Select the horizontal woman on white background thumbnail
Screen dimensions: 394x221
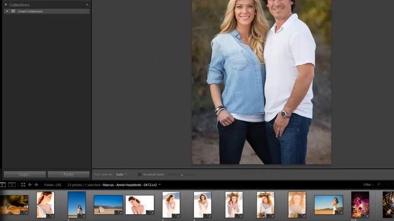click(x=140, y=204)
